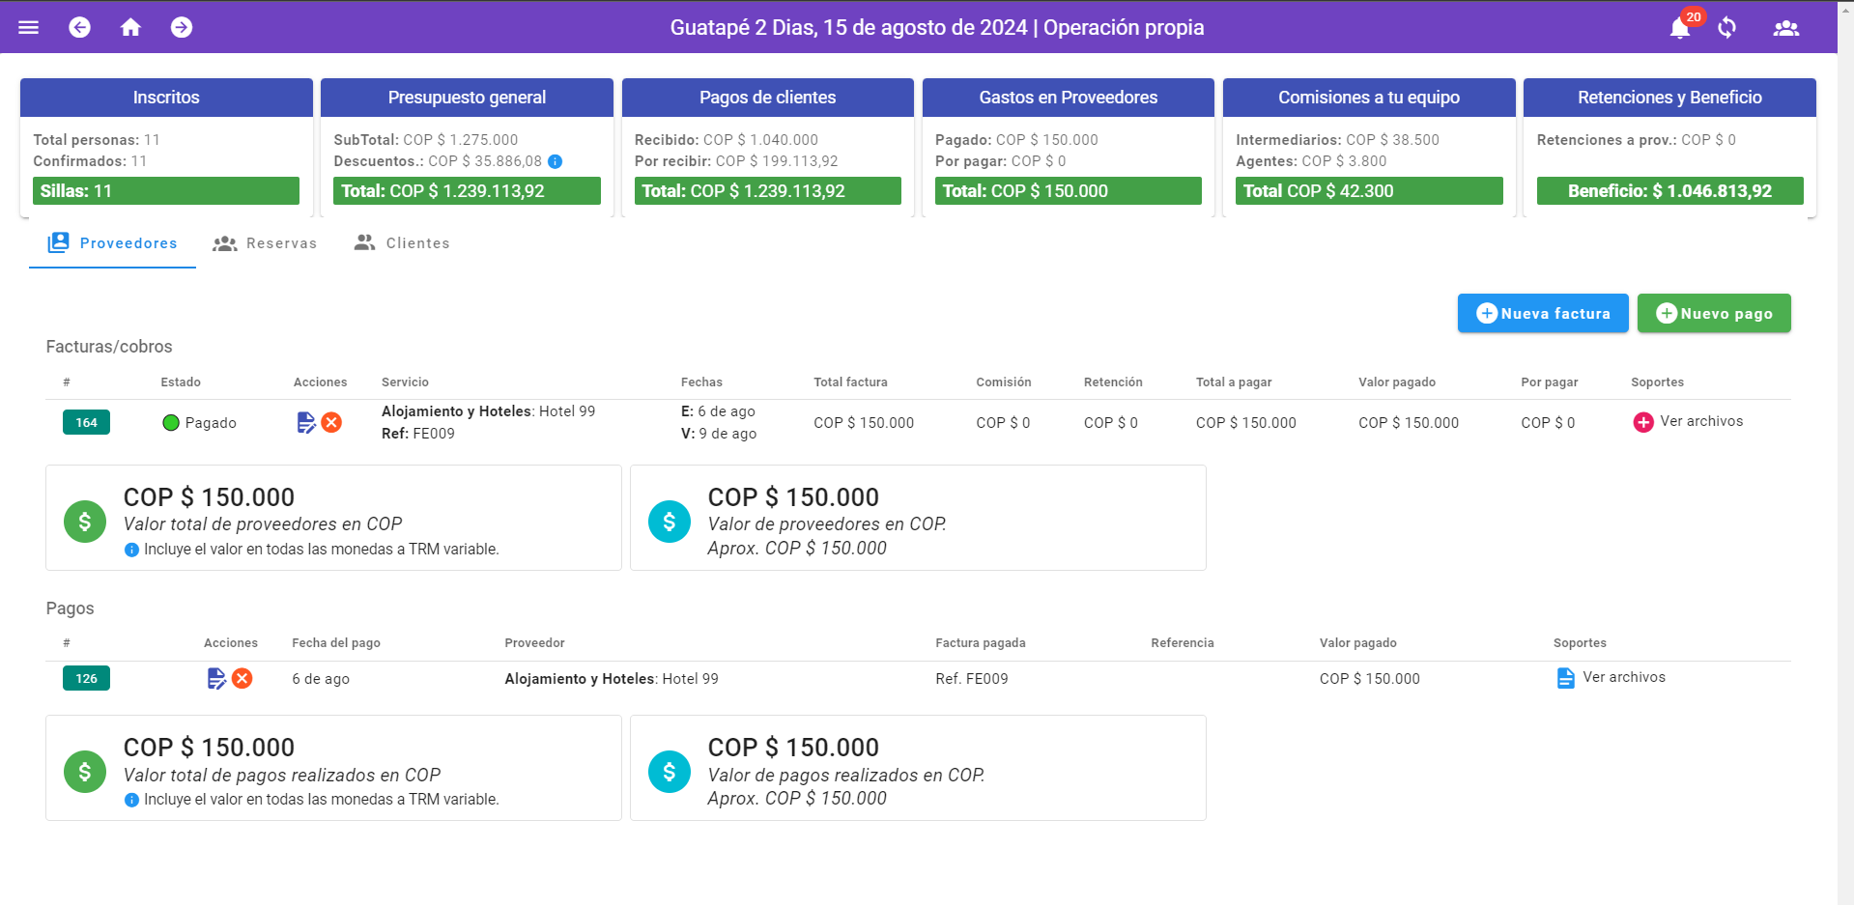Switch to the Reservas tab

(x=266, y=243)
